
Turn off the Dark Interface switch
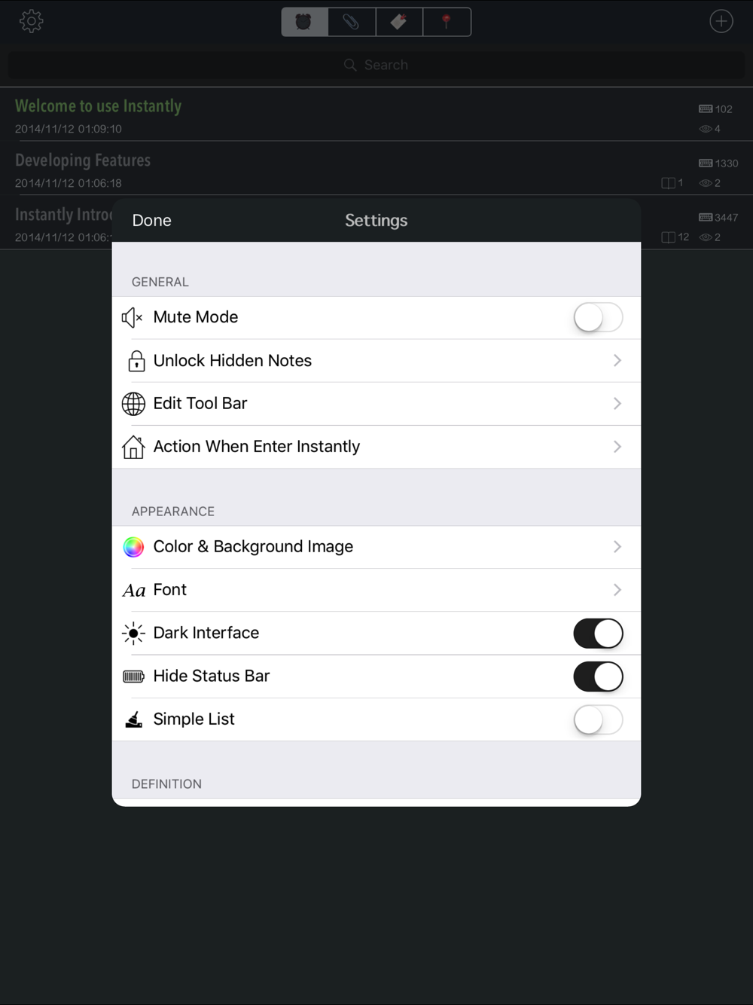click(x=598, y=634)
